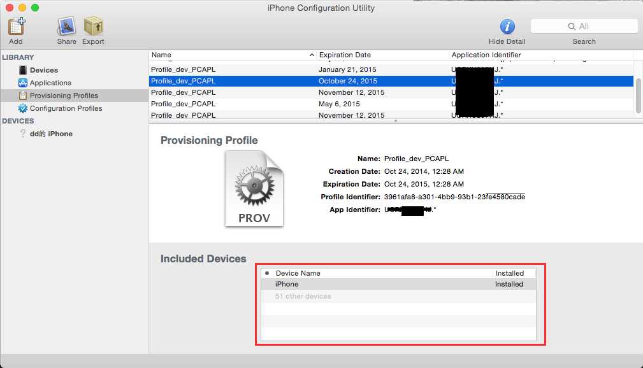Click the Hide Detail info icon
Screen dimensions: 643x368
coord(507,27)
